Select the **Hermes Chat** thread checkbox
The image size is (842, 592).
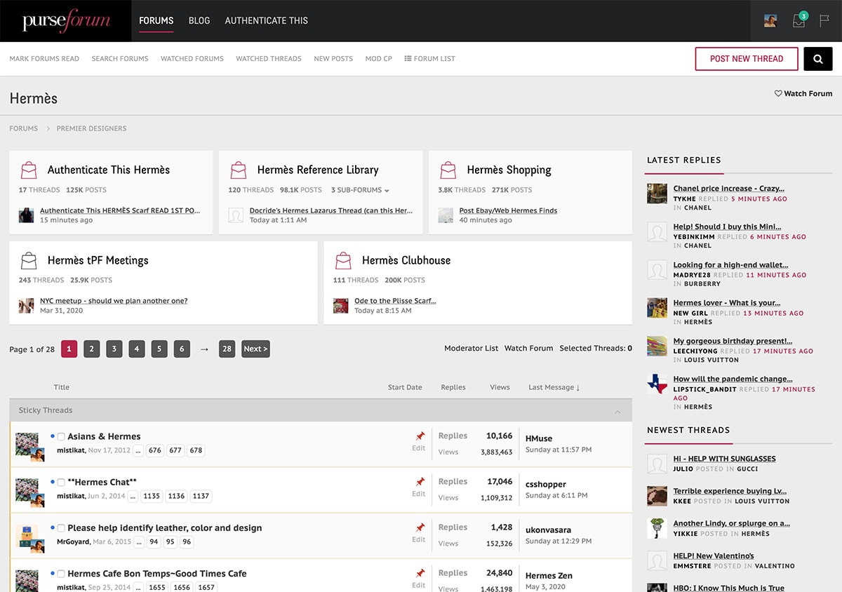pos(61,483)
